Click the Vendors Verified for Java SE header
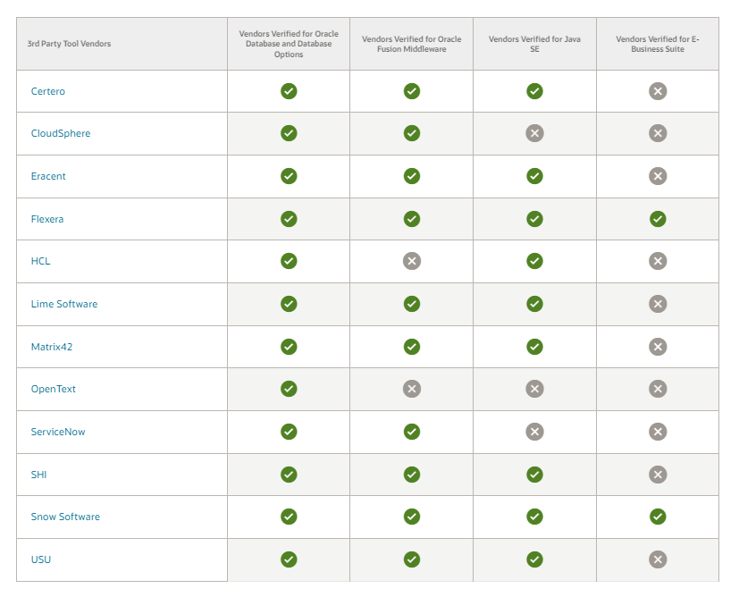 [534, 44]
